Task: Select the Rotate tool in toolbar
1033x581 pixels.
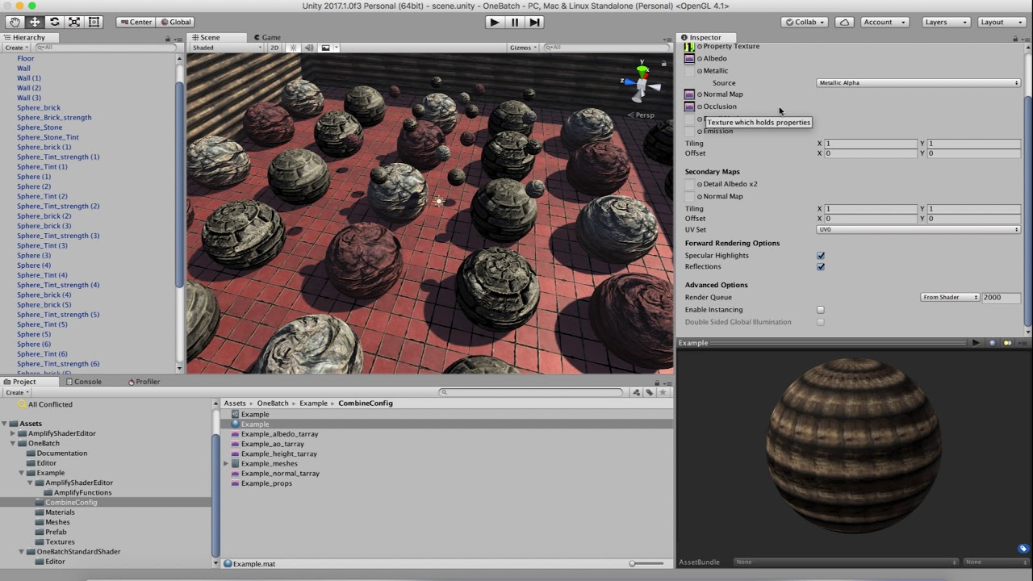Action: [x=54, y=22]
